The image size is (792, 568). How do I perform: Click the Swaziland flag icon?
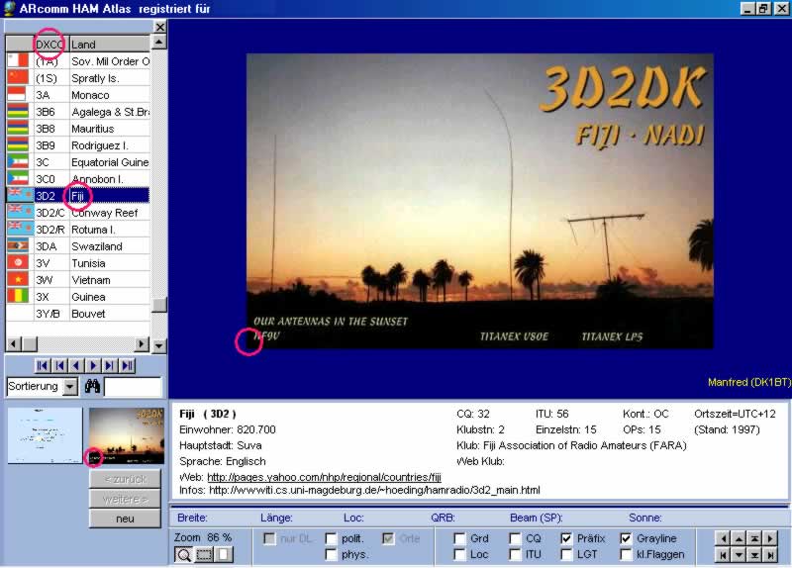18,245
